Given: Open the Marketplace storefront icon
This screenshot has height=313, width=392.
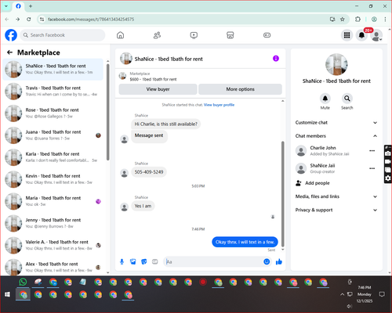Looking at the screenshot, I should click(230, 35).
